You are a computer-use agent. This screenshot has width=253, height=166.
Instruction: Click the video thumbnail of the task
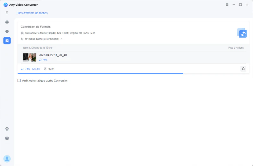30,57
